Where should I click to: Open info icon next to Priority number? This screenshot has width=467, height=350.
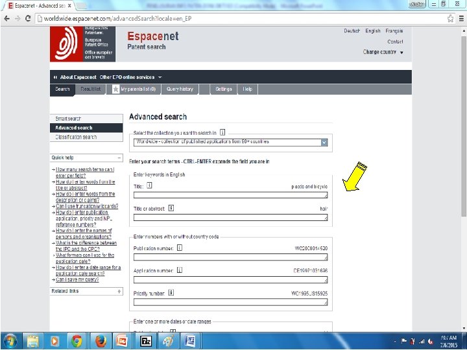(171, 293)
